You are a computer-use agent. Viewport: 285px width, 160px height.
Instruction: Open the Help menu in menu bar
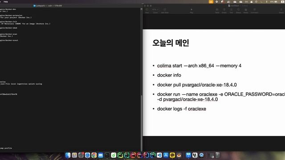(6, 2)
